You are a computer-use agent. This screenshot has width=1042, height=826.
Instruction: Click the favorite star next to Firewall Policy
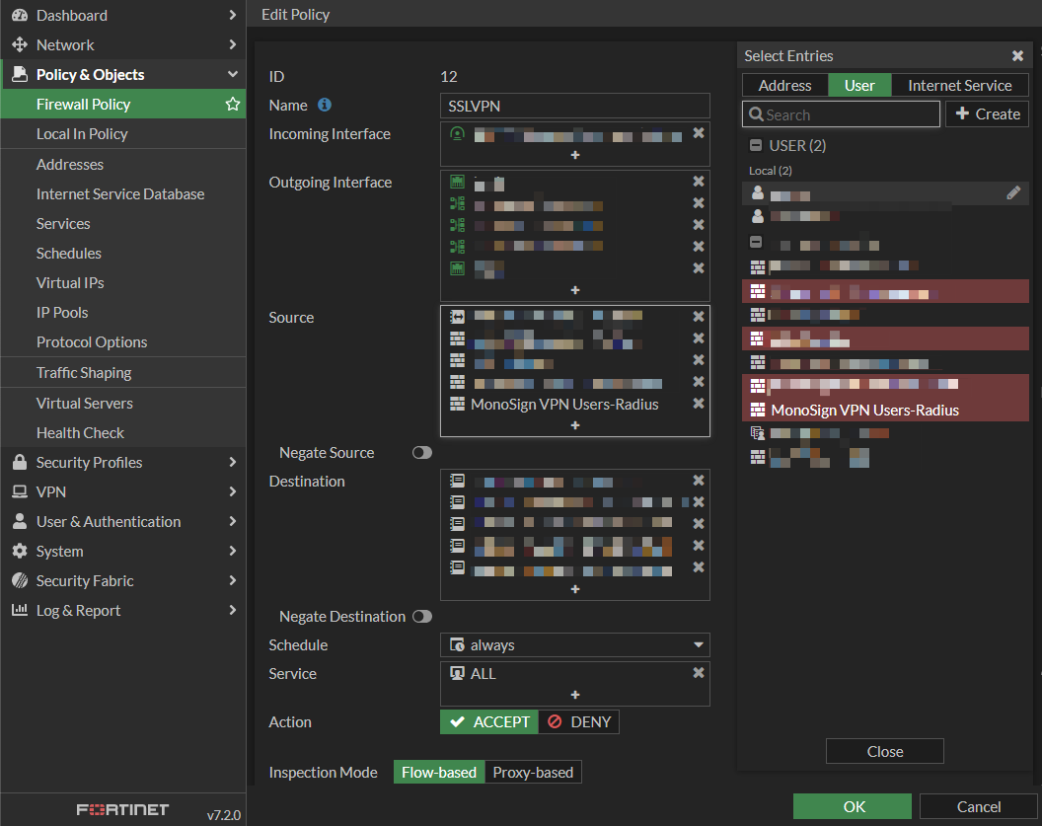point(233,104)
